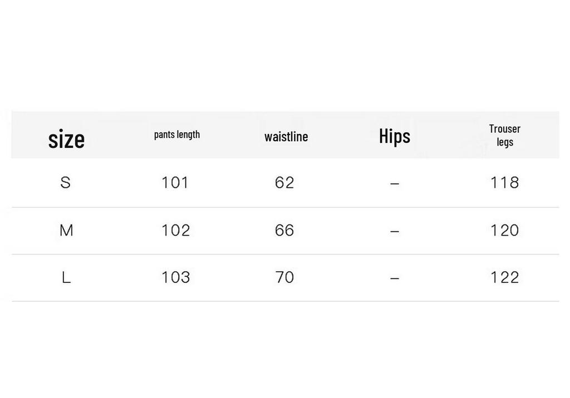Click the Hips dash for size L
The height and width of the screenshot is (398, 570).
[395, 278]
